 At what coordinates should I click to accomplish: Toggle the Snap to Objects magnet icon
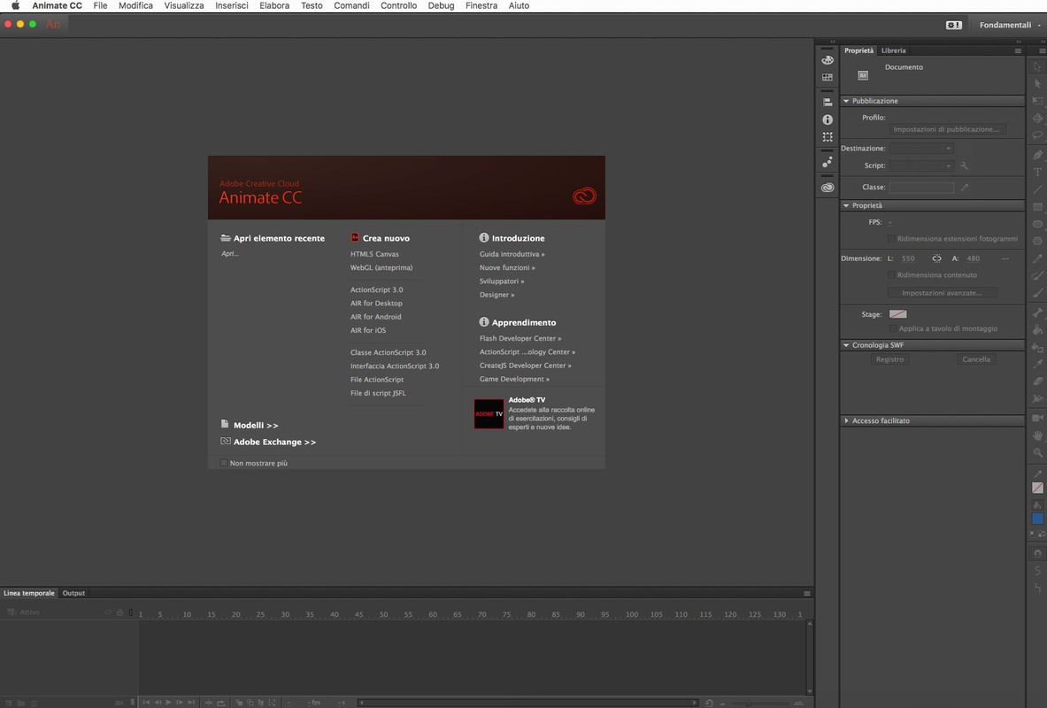point(1037,554)
